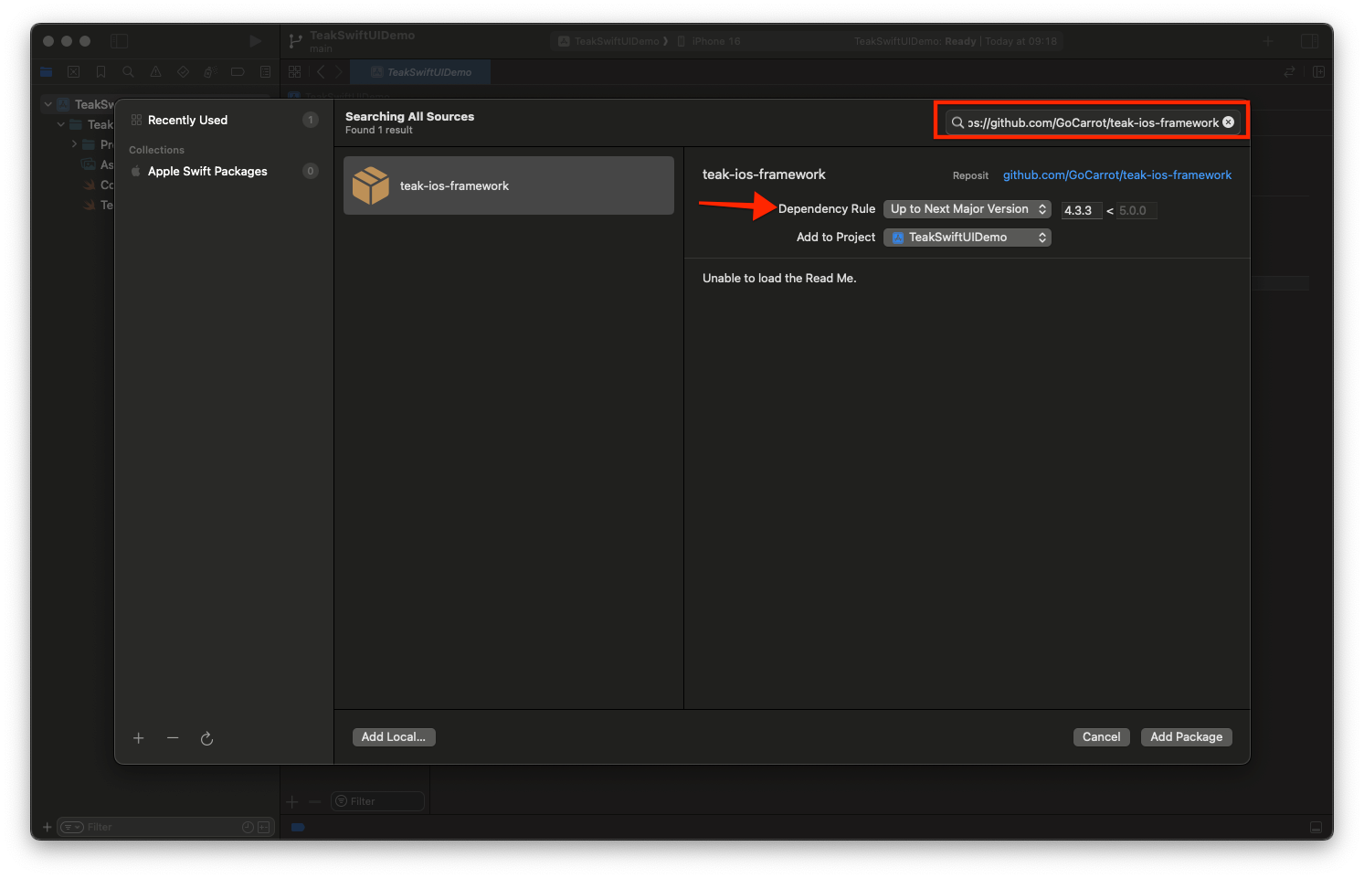1364x878 pixels.
Task: Click the toolbar plus library button
Action: [x=1268, y=41]
